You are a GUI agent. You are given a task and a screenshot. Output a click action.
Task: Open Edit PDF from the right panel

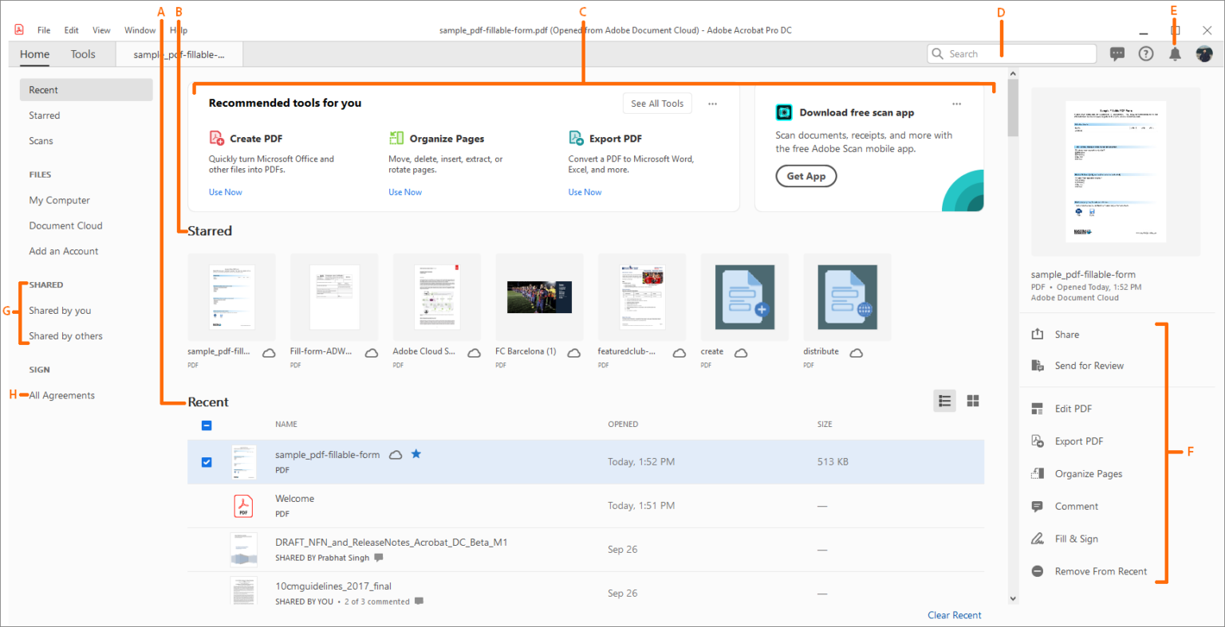coord(1073,408)
